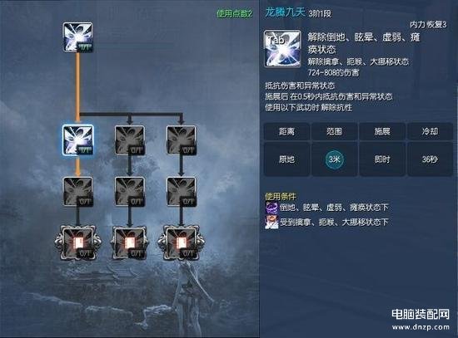
Task: Click the 距离 column header
Action: [286, 131]
